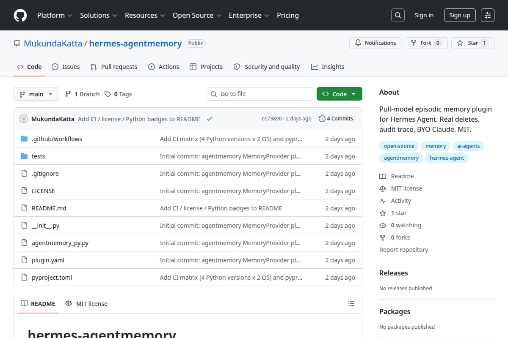Open the 'Add CI / license / Python badges to README' commit message in the header row
Screen dimensions: 508x338
[x=139, y=119]
